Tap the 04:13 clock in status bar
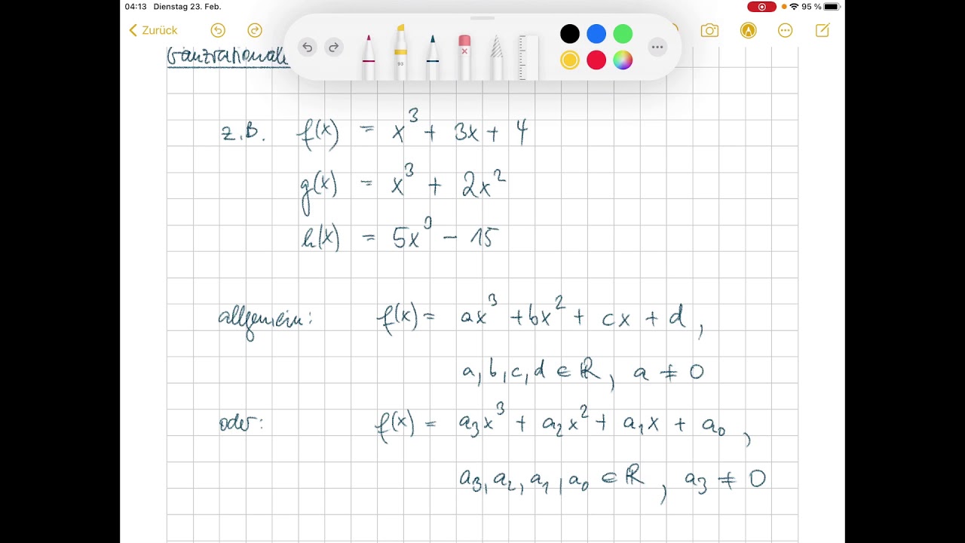Screen dimensions: 965x543 [x=136, y=7]
